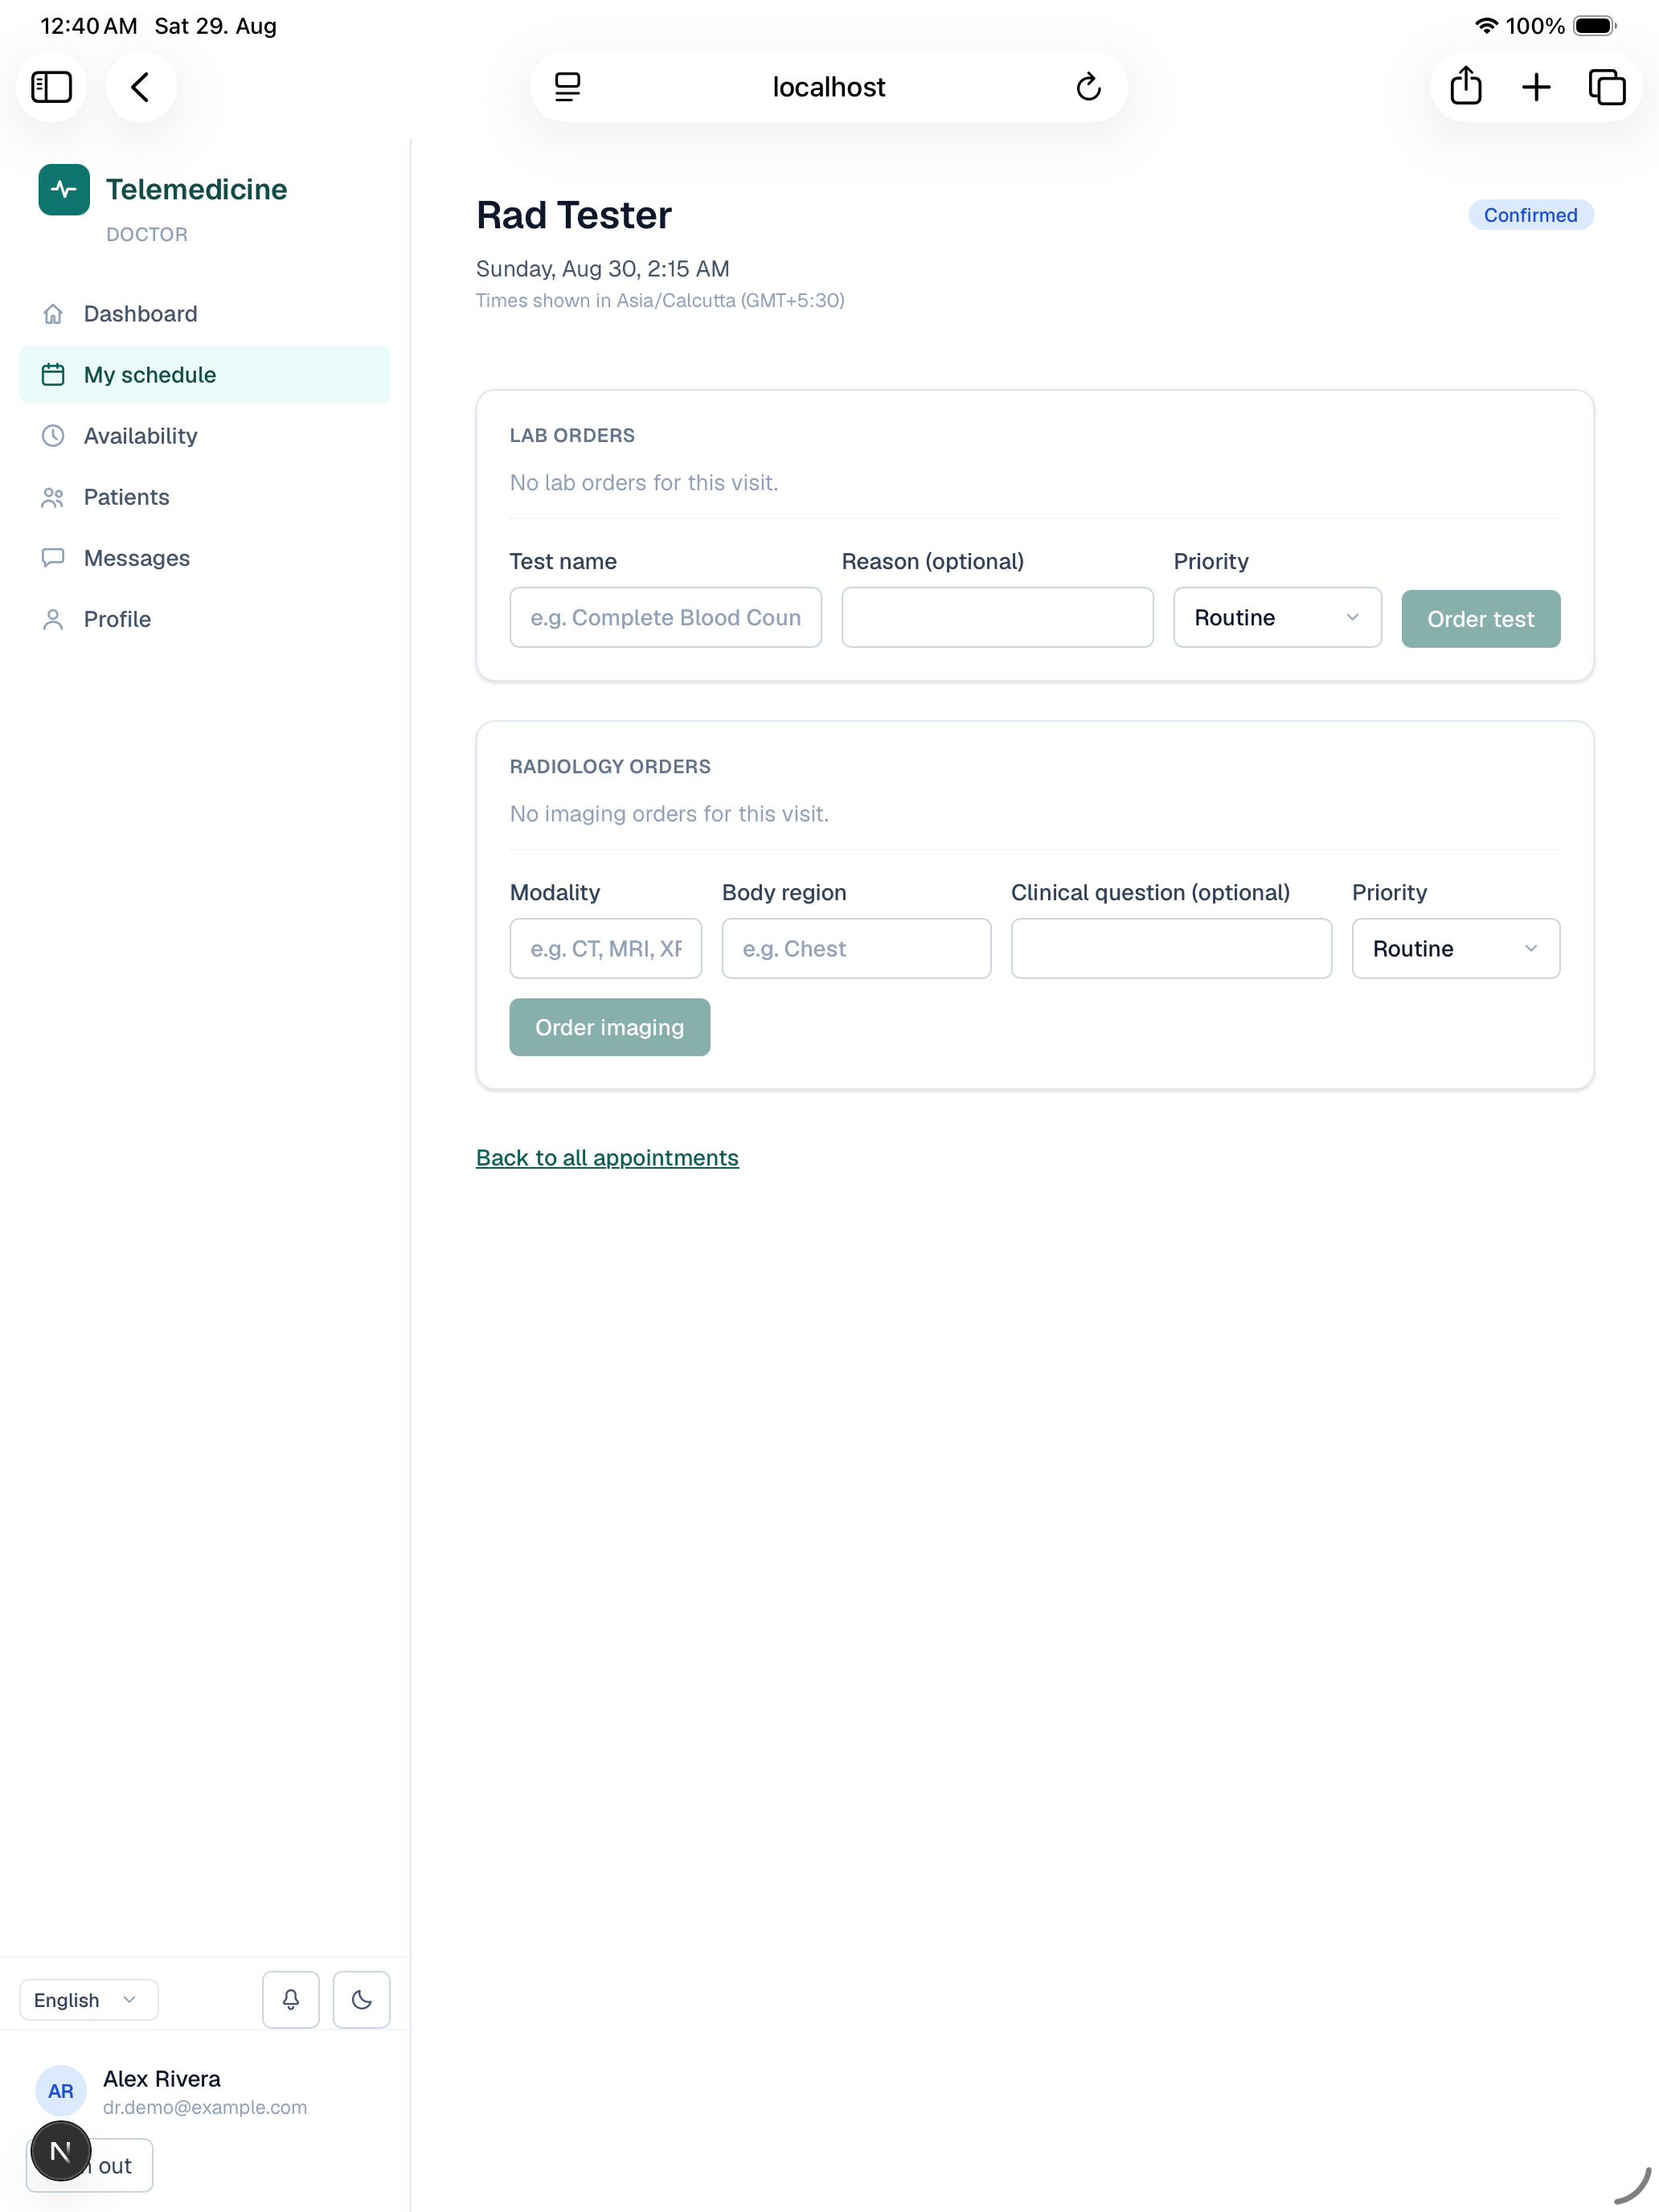Click the Confirmed status badge
The height and width of the screenshot is (2212, 1659).
[x=1530, y=215]
